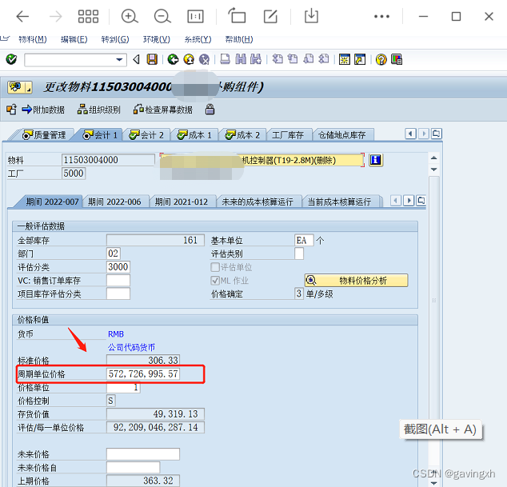Click the Find Next binoculars icon
507x487 pixels.
(256, 59)
